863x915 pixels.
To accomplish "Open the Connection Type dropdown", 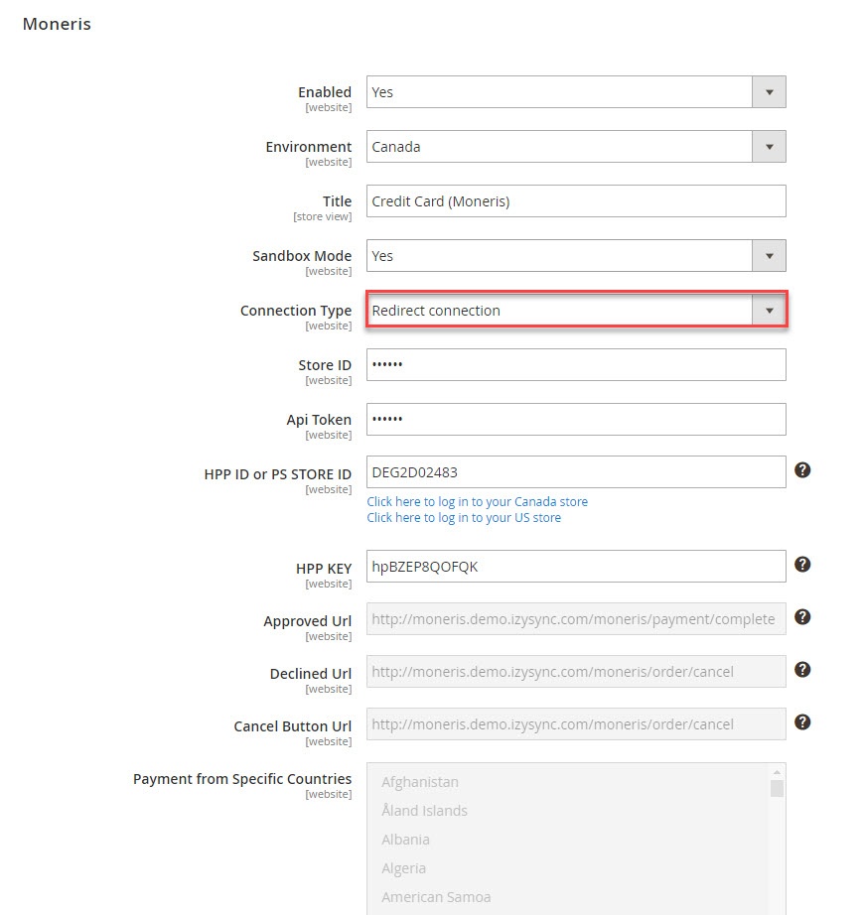I will tap(576, 311).
